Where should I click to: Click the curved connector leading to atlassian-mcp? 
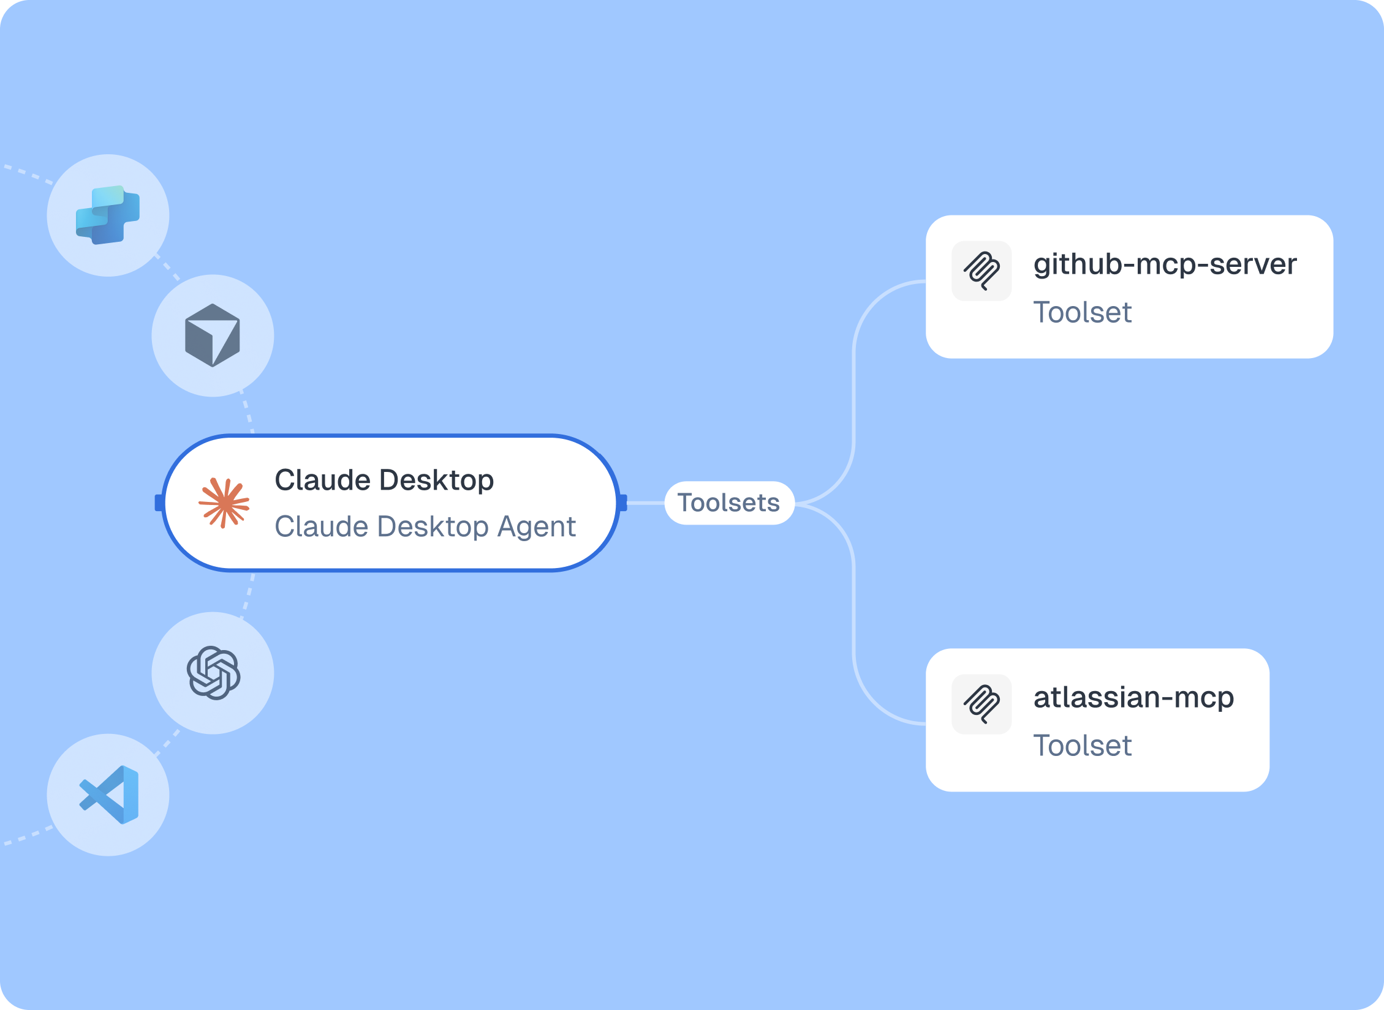tap(854, 612)
